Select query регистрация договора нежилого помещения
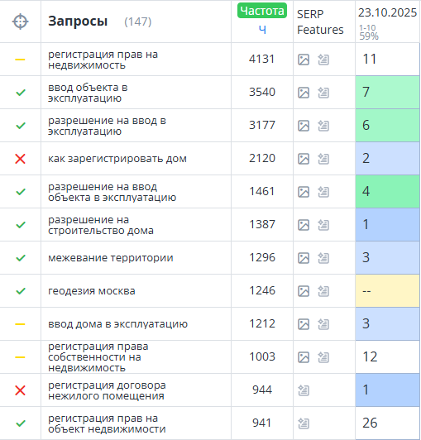Screen dimensions: 421x440 click(x=107, y=390)
